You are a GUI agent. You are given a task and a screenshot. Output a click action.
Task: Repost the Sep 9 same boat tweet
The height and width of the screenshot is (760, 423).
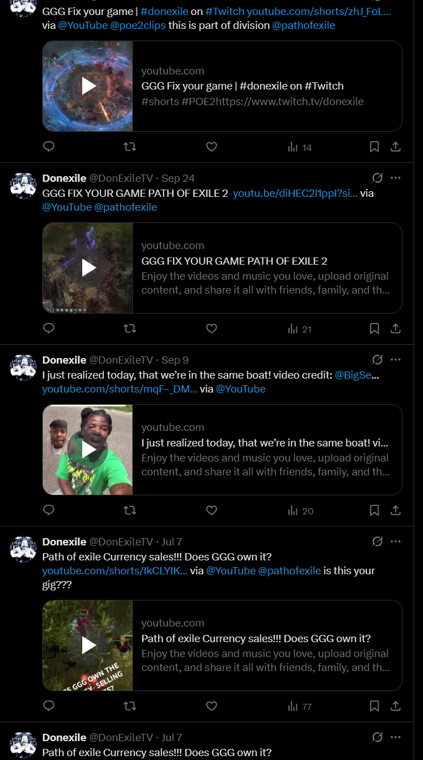130,510
